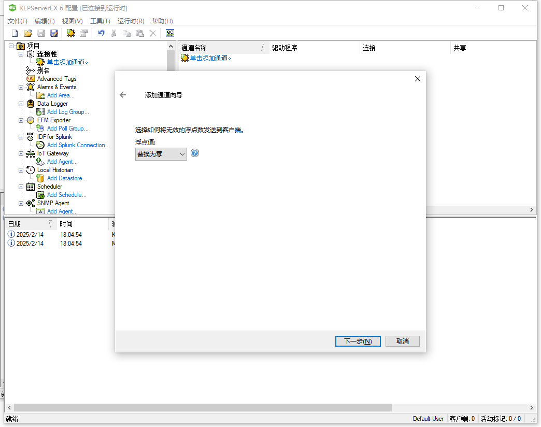Click the Delete X toolbar icon

(x=153, y=33)
